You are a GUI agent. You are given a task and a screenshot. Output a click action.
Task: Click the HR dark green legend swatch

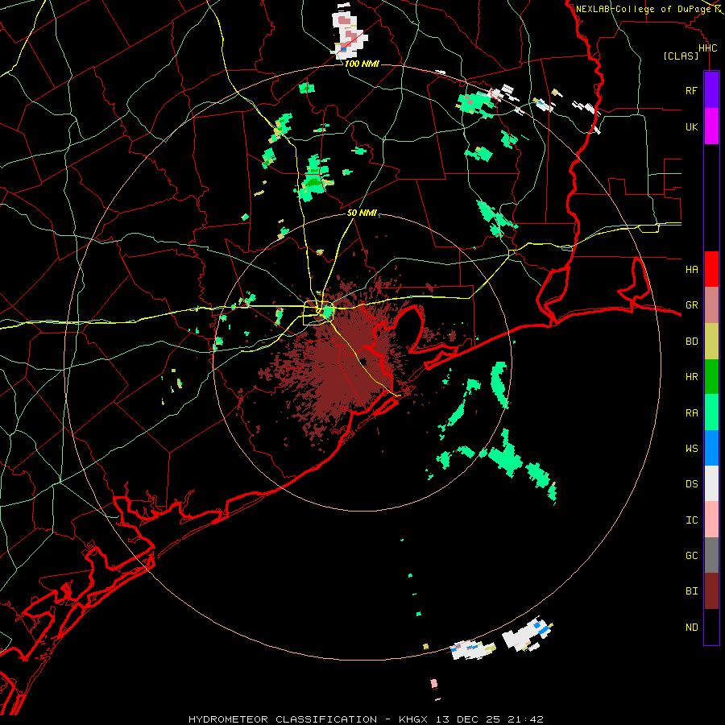pos(711,377)
